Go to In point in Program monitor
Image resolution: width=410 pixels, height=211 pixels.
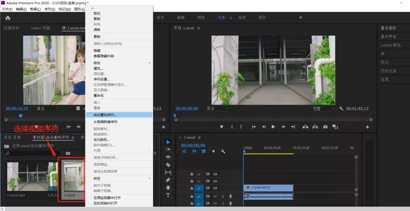point(254,127)
